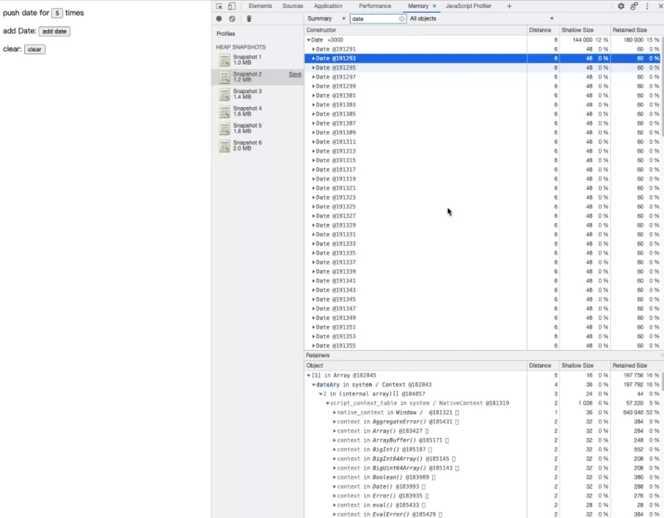Viewport: 664px width, 518px height.
Task: Click the clear button
Action: pyautogui.click(x=34, y=49)
